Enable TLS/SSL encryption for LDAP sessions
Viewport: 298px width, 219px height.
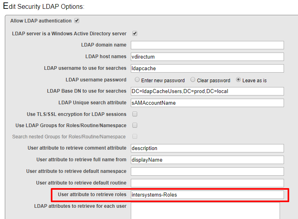click(135, 114)
